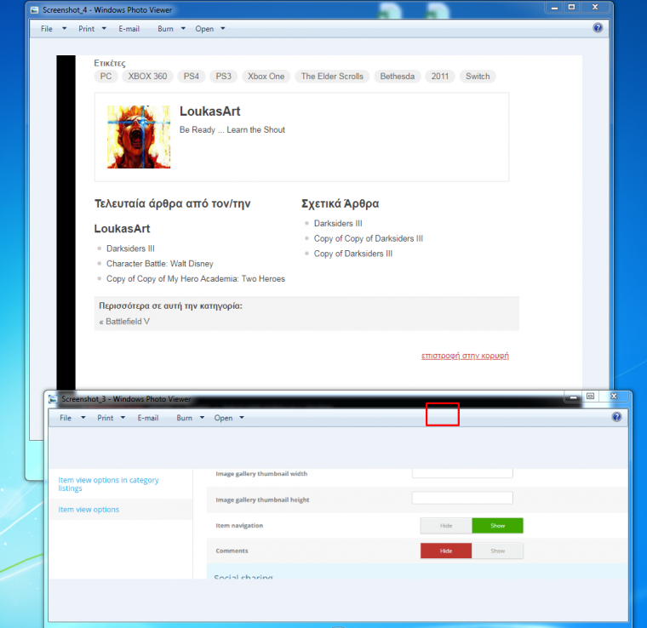Open Help icon in Screenshot_4 window
647x628 pixels.
pyautogui.click(x=598, y=28)
